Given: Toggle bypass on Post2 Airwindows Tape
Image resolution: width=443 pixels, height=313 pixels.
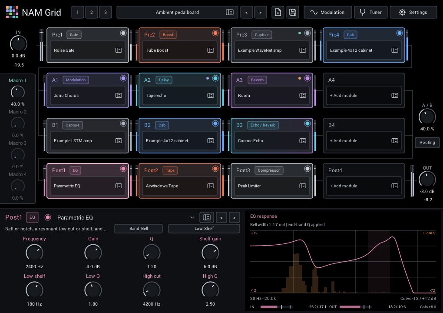Looking at the screenshot, I should [215, 169].
